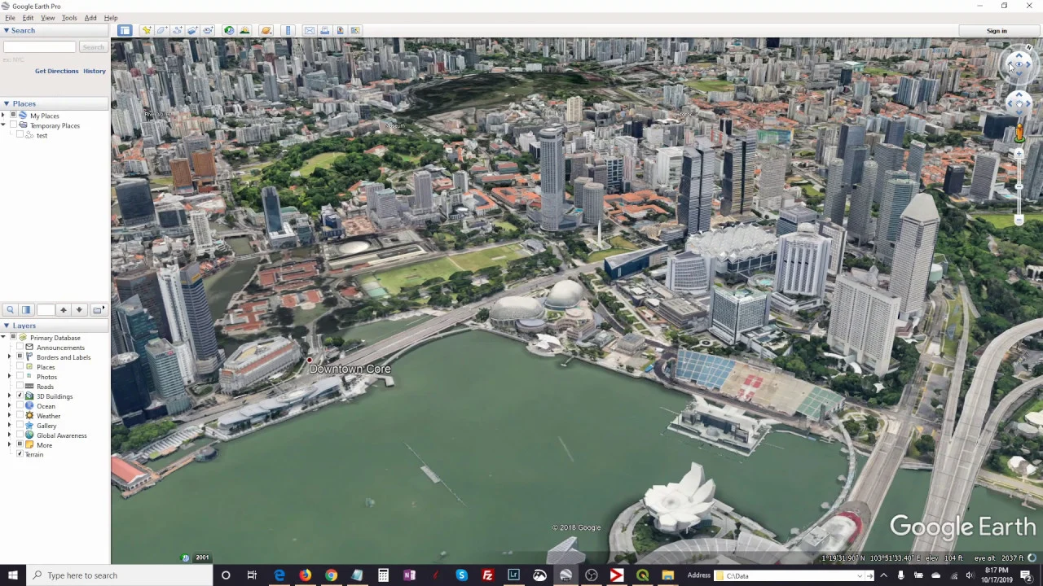Viewport: 1043px width, 586px height.
Task: Collapse the Primary Database tree node
Action: tap(3, 338)
